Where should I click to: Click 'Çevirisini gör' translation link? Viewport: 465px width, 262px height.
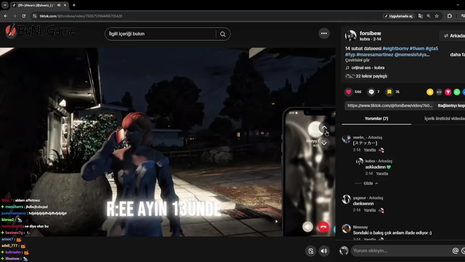357,60
